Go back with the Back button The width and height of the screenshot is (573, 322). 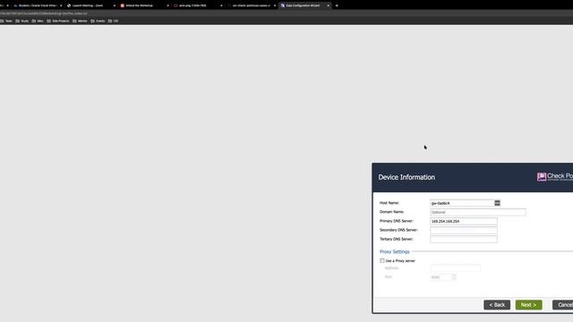(497, 305)
